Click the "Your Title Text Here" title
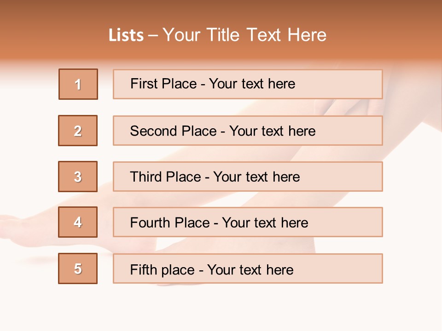 coord(244,35)
